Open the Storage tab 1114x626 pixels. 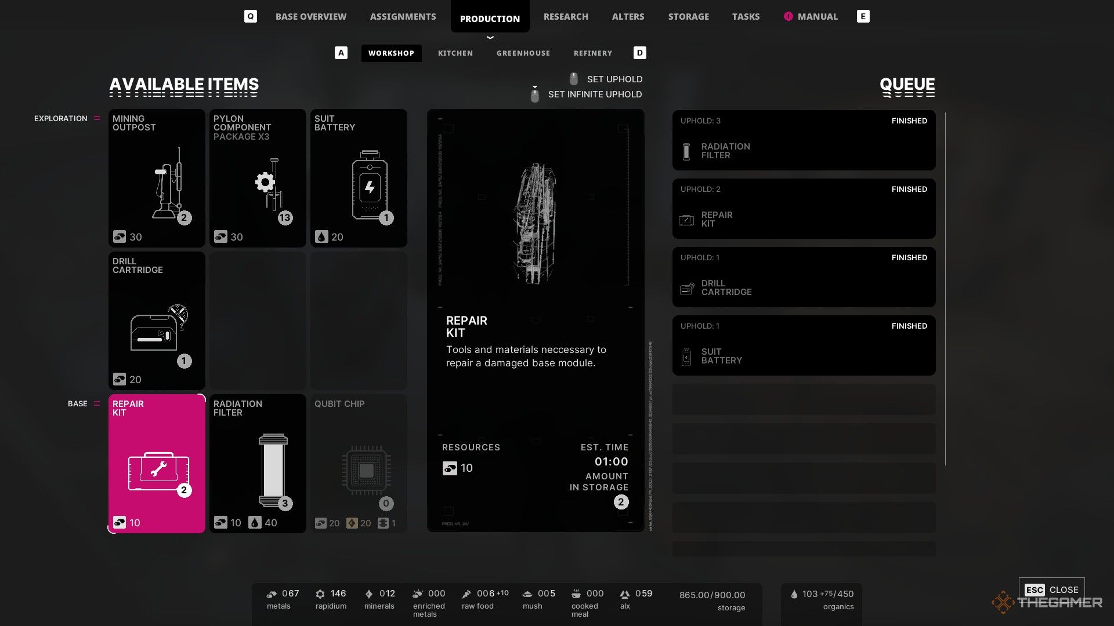point(688,17)
